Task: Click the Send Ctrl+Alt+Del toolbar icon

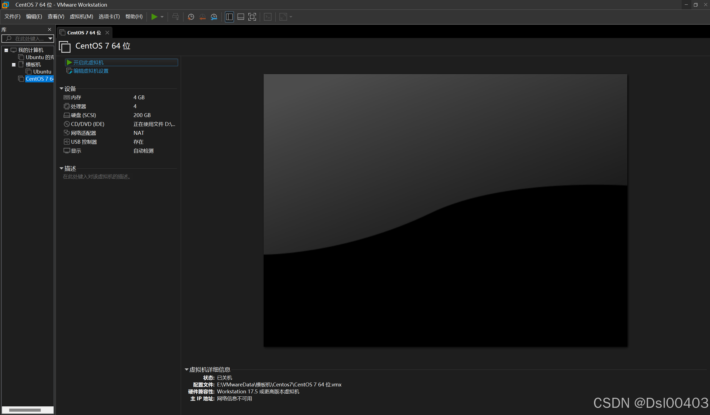Action: point(175,17)
